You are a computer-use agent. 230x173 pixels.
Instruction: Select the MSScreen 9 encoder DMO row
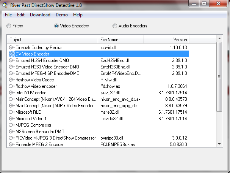99,132
